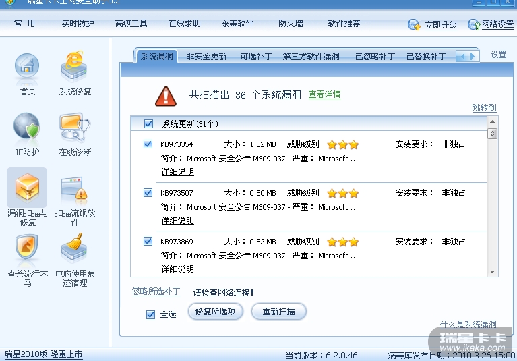Open 详细说明 for KB973354
Image resolution: width=517 pixels, height=361 pixels.
178,172
